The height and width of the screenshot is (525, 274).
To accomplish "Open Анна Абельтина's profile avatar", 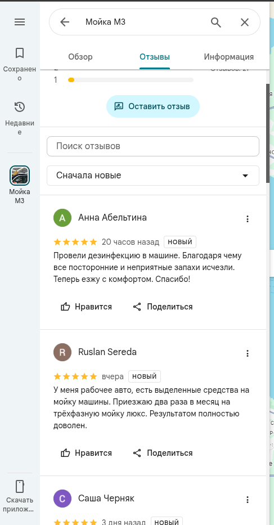I will (x=62, y=218).
